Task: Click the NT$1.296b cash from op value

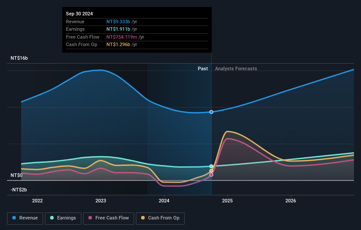Action: (118, 45)
